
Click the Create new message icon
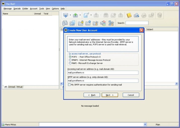pyautogui.click(x=86, y=15)
